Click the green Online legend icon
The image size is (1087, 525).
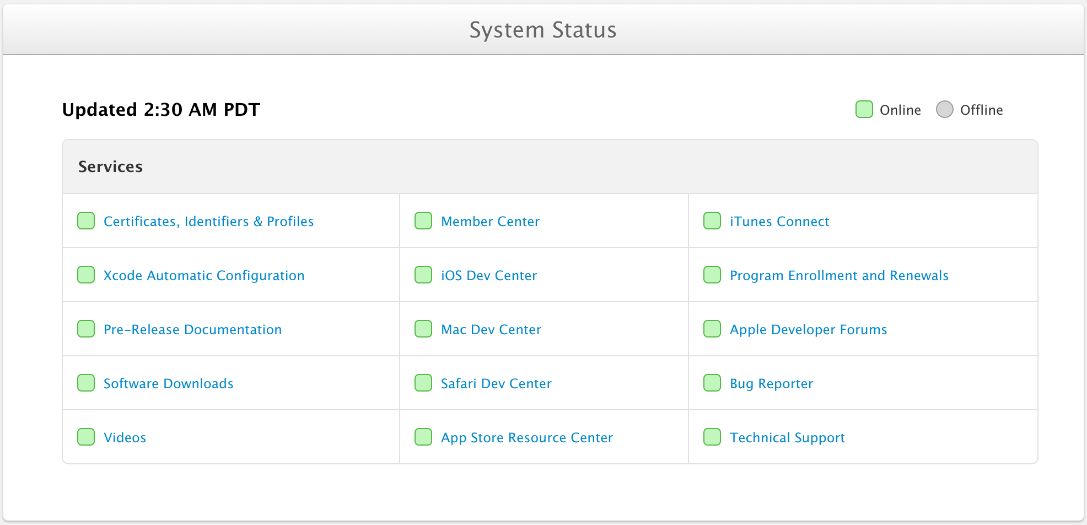point(864,109)
